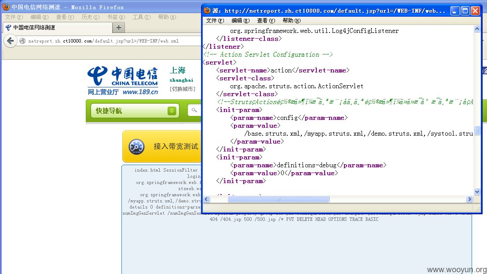Click scroll left arrow in source viewer

tap(206, 199)
